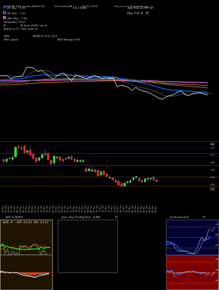
Task: Click the 'CL: 6.66' closing price label
Action: 80,8
